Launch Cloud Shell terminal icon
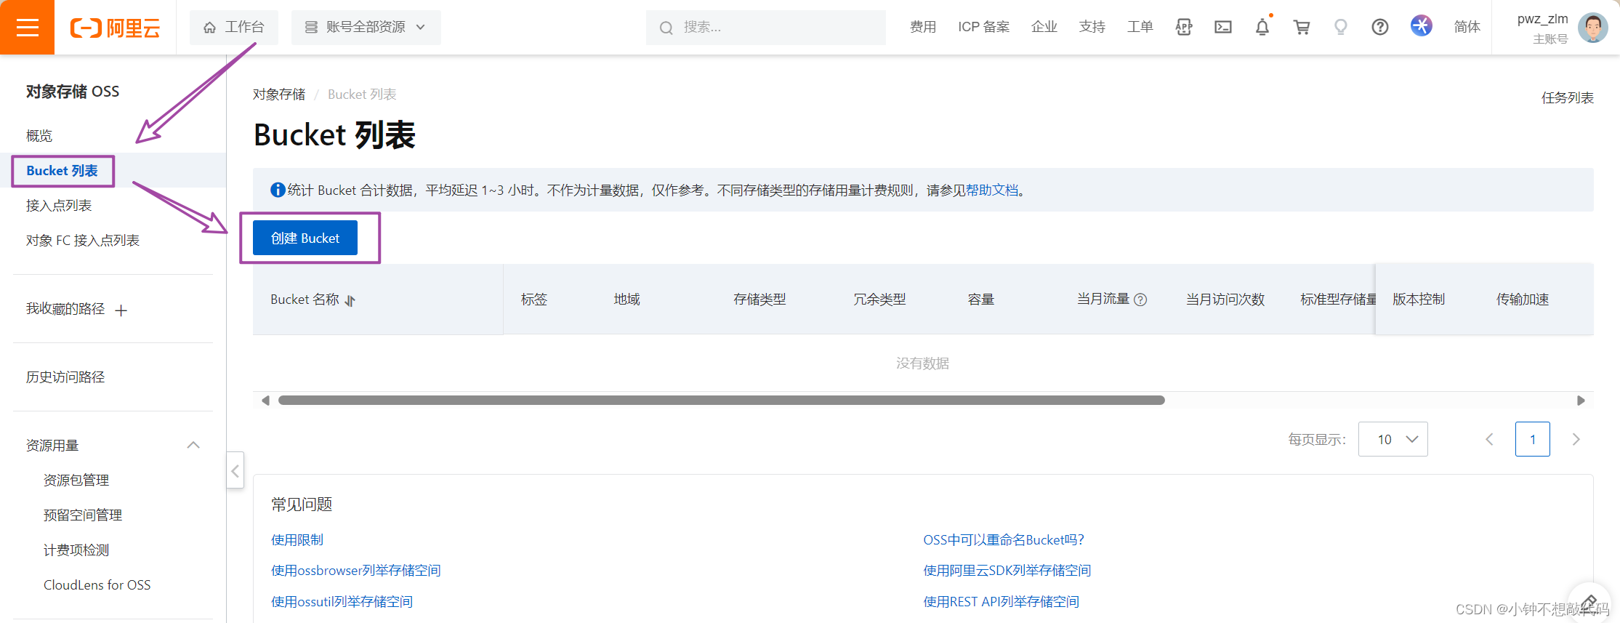The height and width of the screenshot is (623, 1620). (x=1223, y=28)
